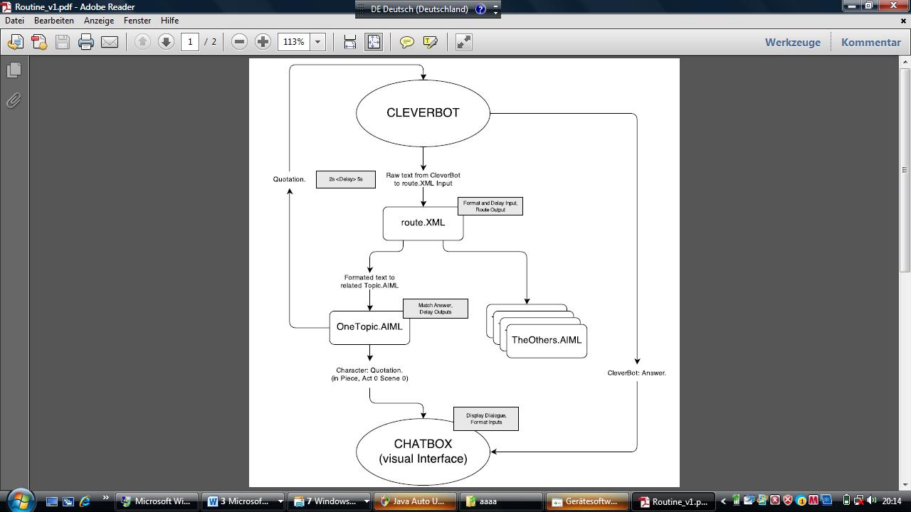Open the Bearbeiten menu

(x=54, y=21)
